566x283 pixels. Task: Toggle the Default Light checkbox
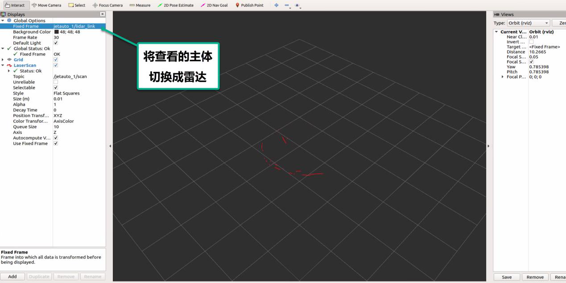point(56,43)
